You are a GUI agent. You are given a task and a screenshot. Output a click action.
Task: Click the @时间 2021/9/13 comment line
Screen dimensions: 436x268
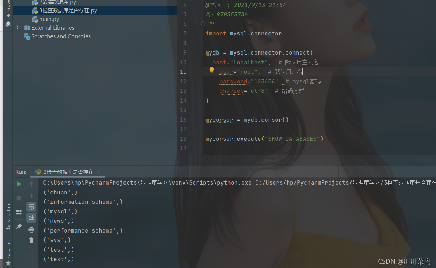pyautogui.click(x=246, y=5)
